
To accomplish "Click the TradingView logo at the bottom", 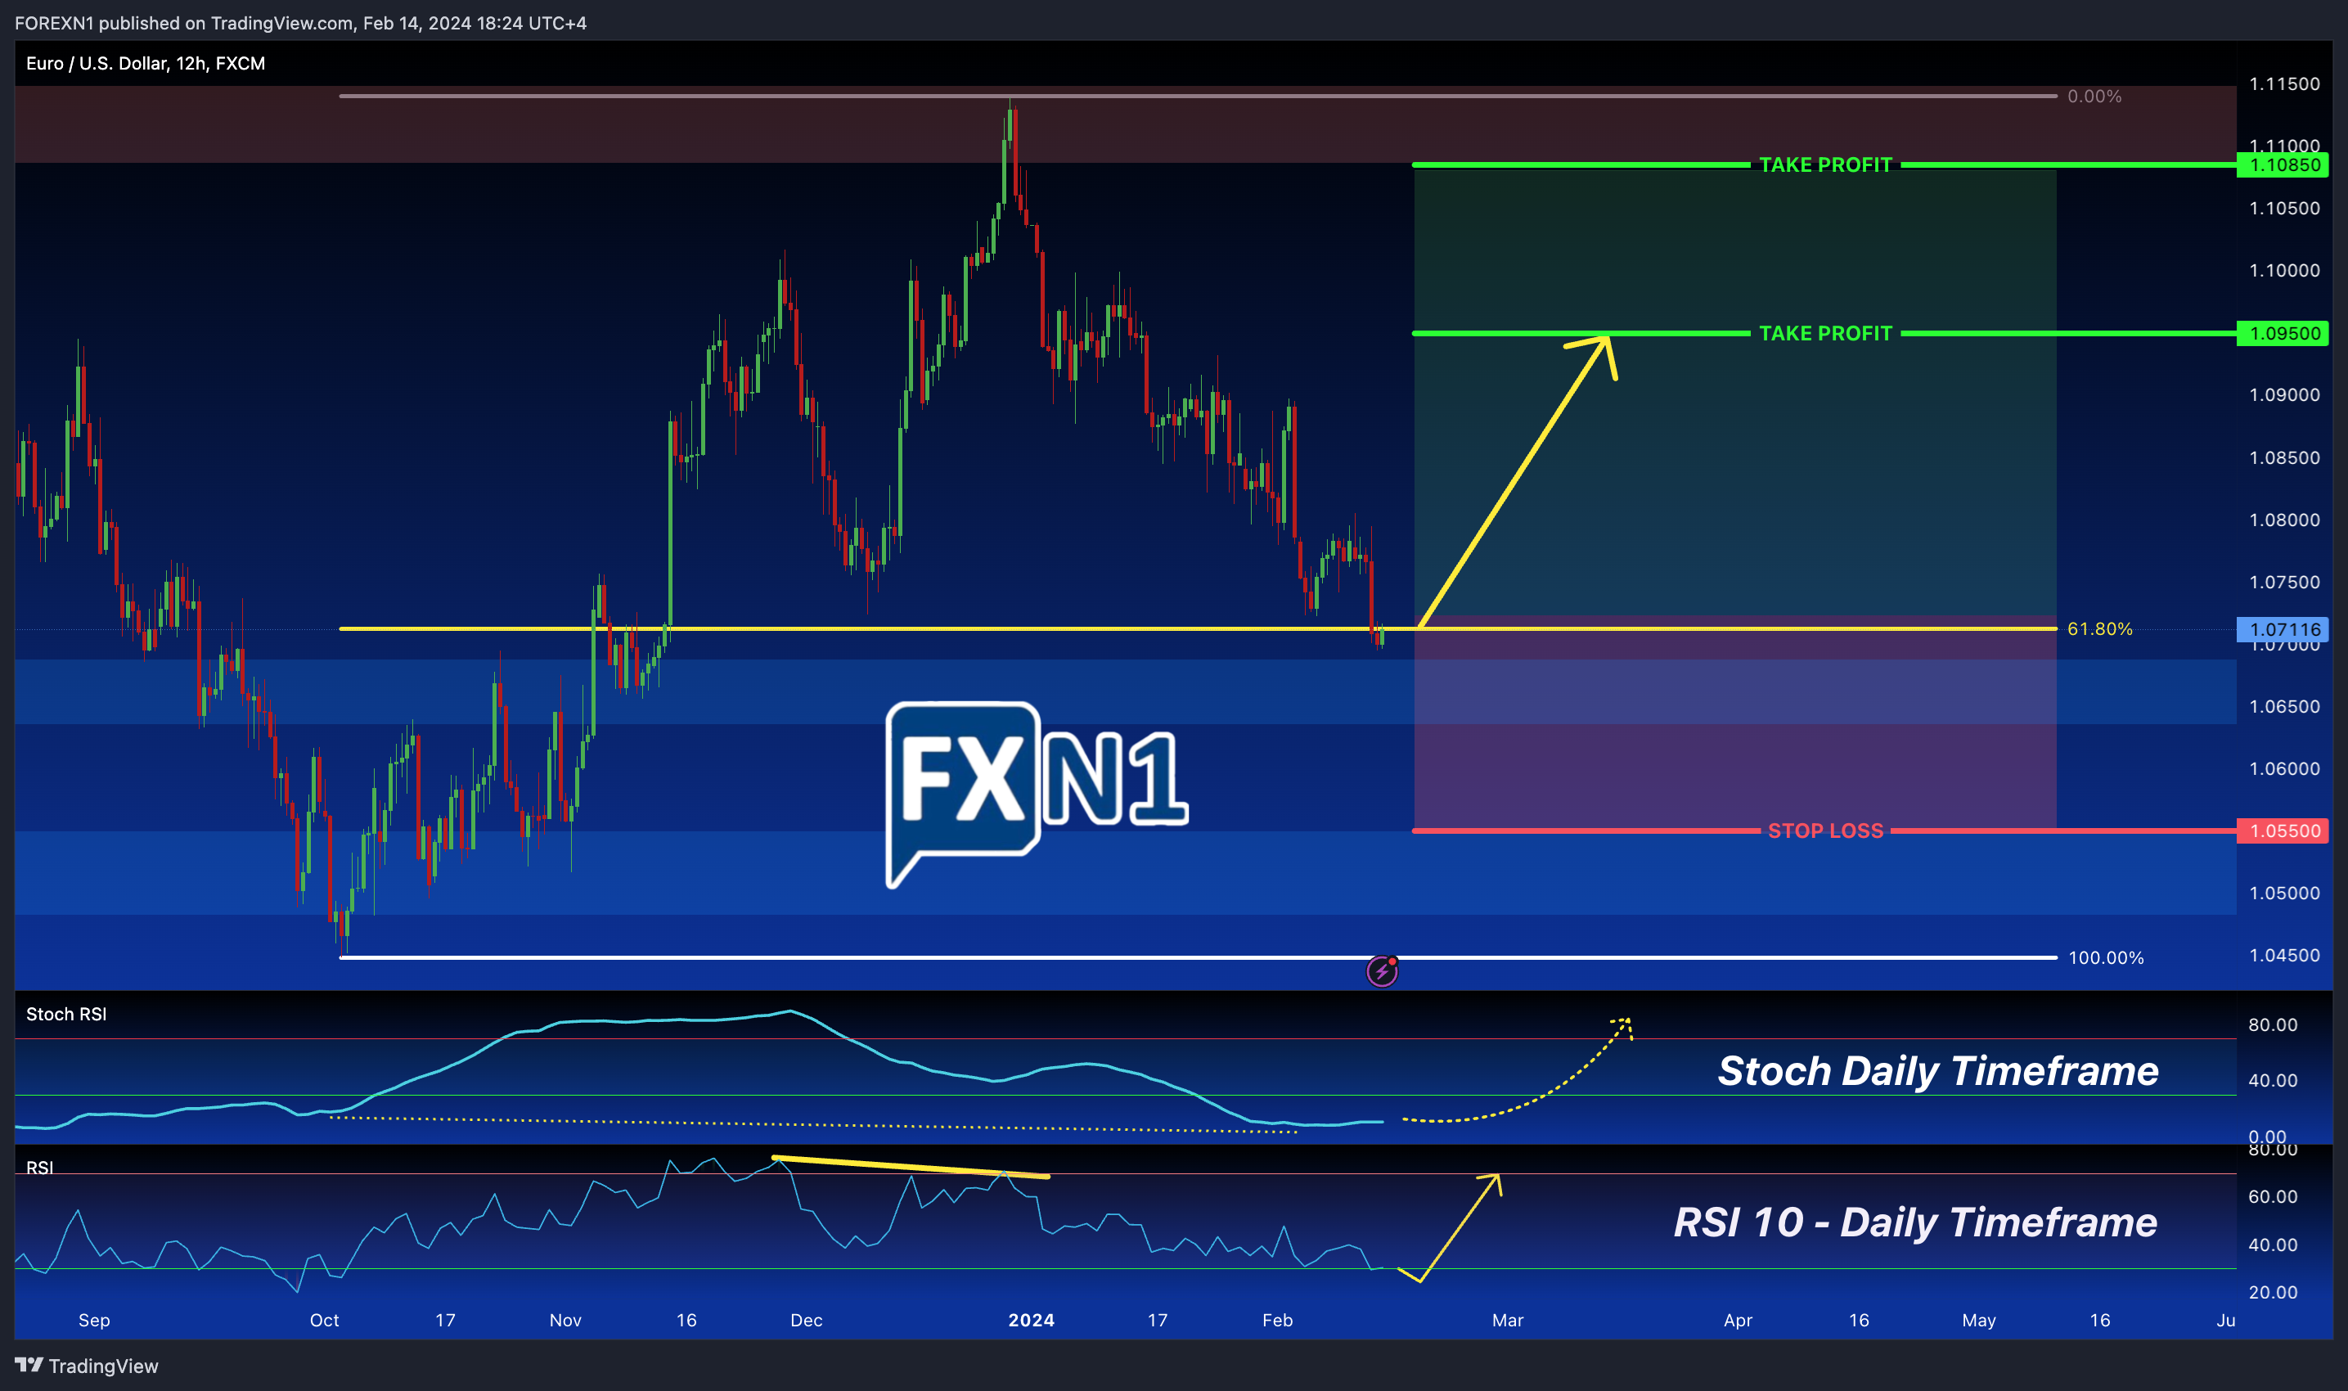I will tap(88, 1366).
